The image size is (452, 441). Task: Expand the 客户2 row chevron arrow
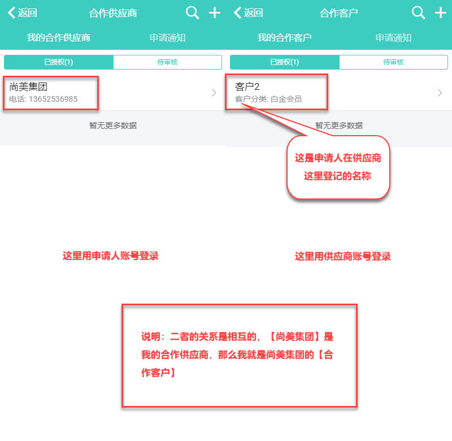point(440,93)
